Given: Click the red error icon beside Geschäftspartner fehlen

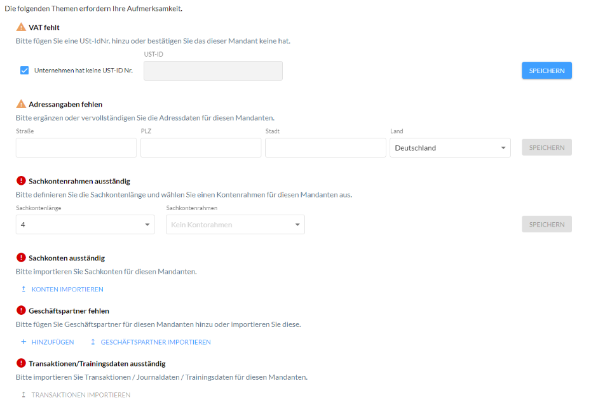Looking at the screenshot, I should (21, 310).
